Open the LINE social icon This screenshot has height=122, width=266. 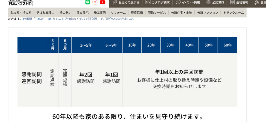(88, 2)
